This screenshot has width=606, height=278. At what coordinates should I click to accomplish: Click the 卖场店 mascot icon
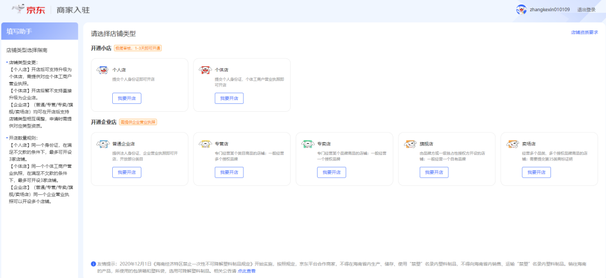[512, 144]
